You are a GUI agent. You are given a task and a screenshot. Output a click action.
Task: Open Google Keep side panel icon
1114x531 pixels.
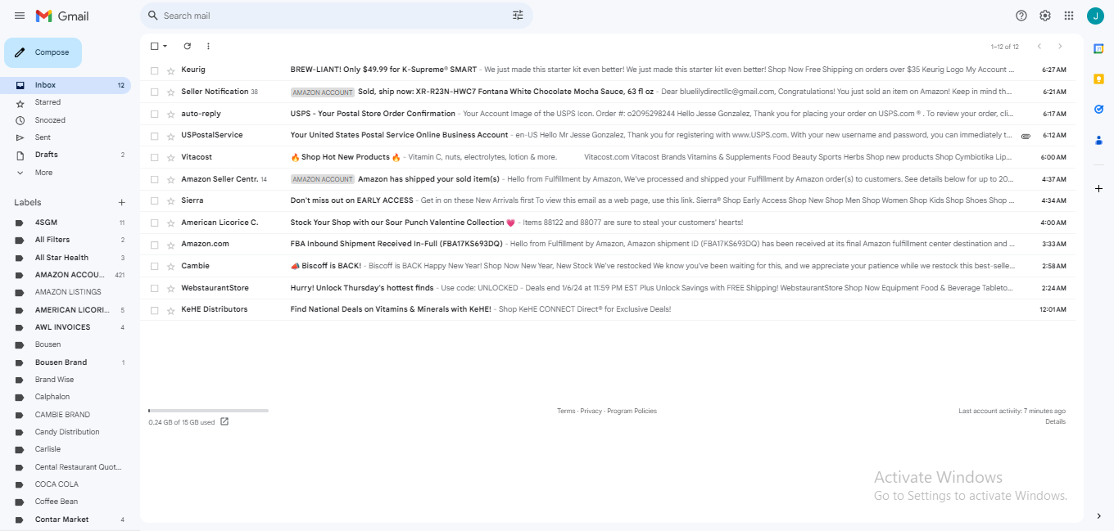[x=1098, y=79]
